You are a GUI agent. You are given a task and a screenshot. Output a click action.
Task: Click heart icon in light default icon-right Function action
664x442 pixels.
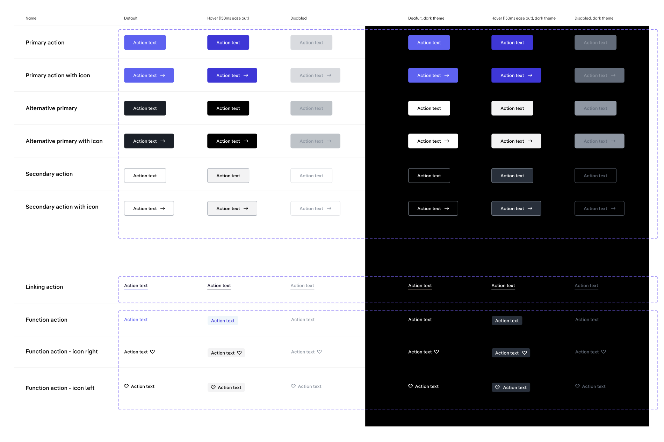(152, 352)
